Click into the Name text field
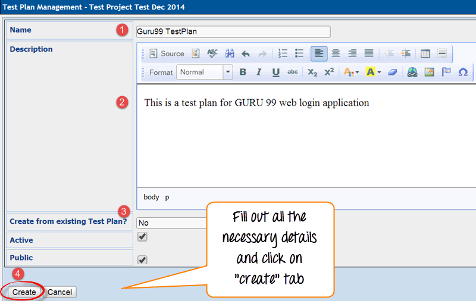 [233, 31]
